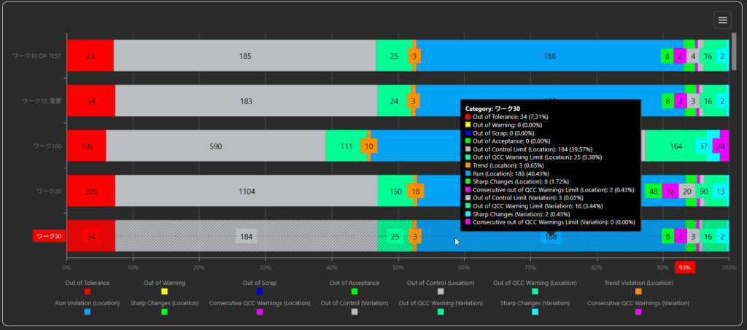
Task: Click the Trend Violation (Location) orange legend icon
Action: 638,291
